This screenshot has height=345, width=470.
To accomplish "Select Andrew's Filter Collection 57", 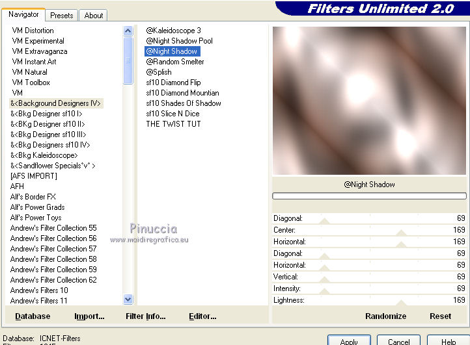I will pyautogui.click(x=53, y=249).
